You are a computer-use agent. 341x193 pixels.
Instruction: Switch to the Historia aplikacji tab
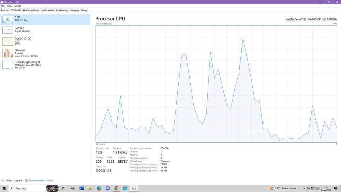coord(31,10)
